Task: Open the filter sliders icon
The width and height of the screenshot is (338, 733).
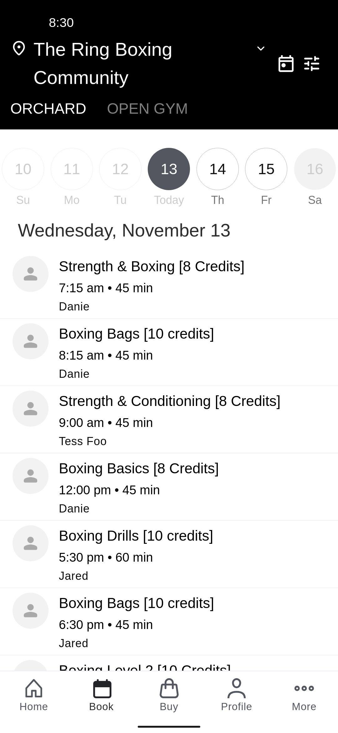Action: (x=312, y=64)
